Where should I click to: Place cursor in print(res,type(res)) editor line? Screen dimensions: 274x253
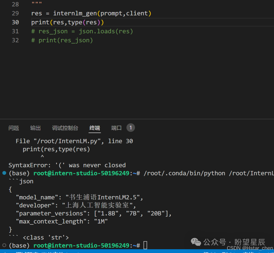(x=67, y=23)
